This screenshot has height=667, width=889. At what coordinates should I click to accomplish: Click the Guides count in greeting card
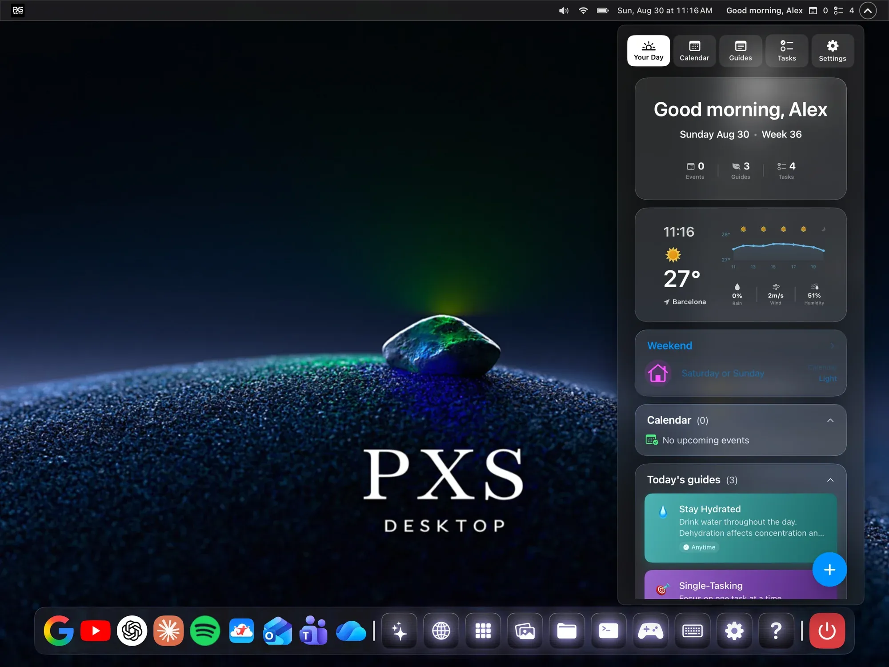click(741, 170)
